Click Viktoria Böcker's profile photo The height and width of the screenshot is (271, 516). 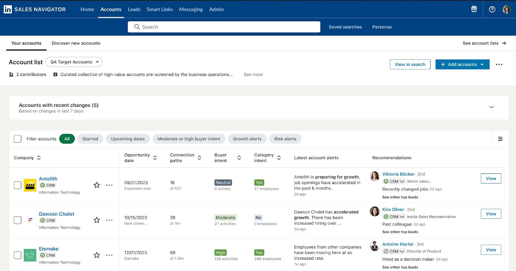(374, 176)
